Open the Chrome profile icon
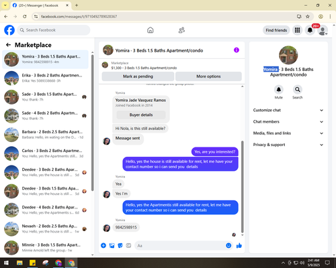336x268 pixels. [321, 16]
